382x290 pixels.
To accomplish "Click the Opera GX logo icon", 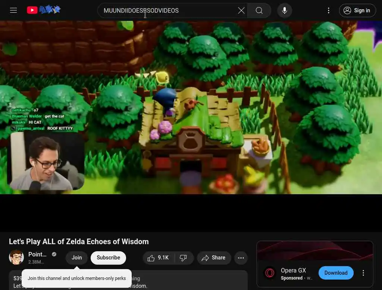I will coord(270,273).
